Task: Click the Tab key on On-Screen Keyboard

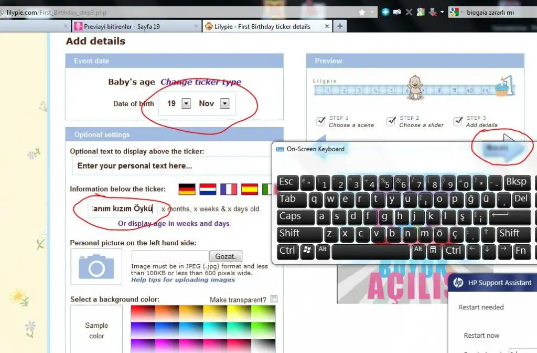Action: (x=292, y=200)
